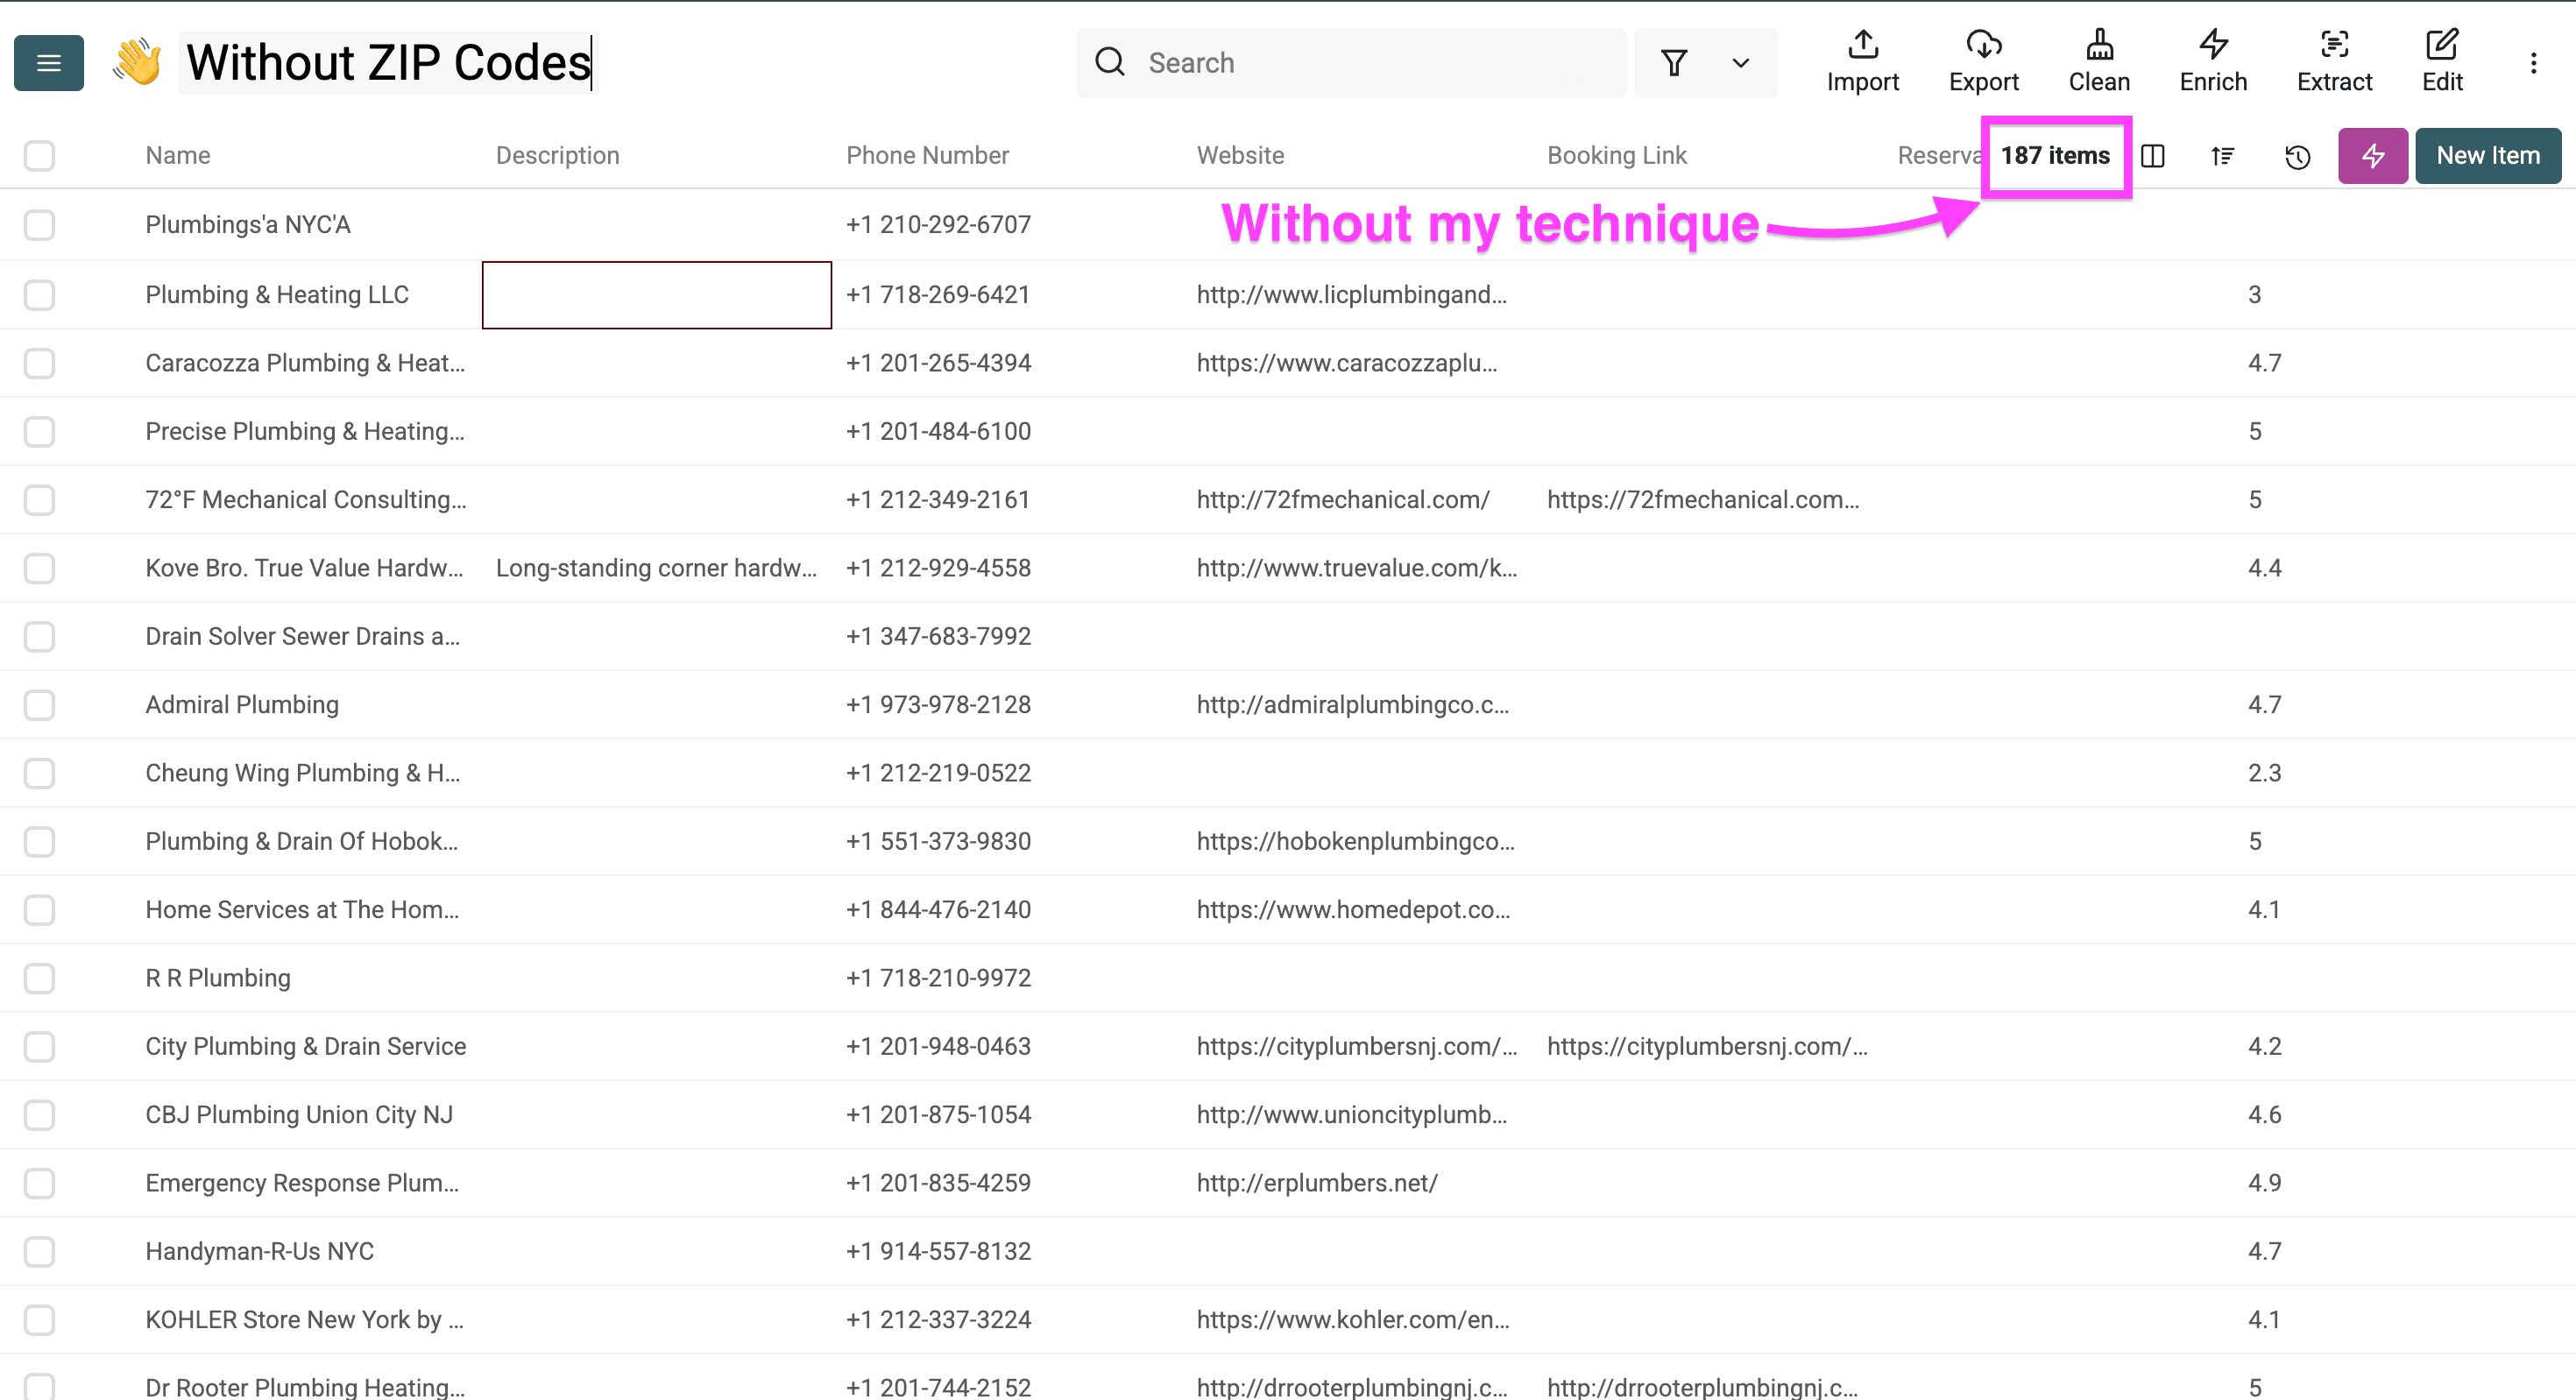Open the Extract tool
The height and width of the screenshot is (1400, 2576).
click(2334, 46)
